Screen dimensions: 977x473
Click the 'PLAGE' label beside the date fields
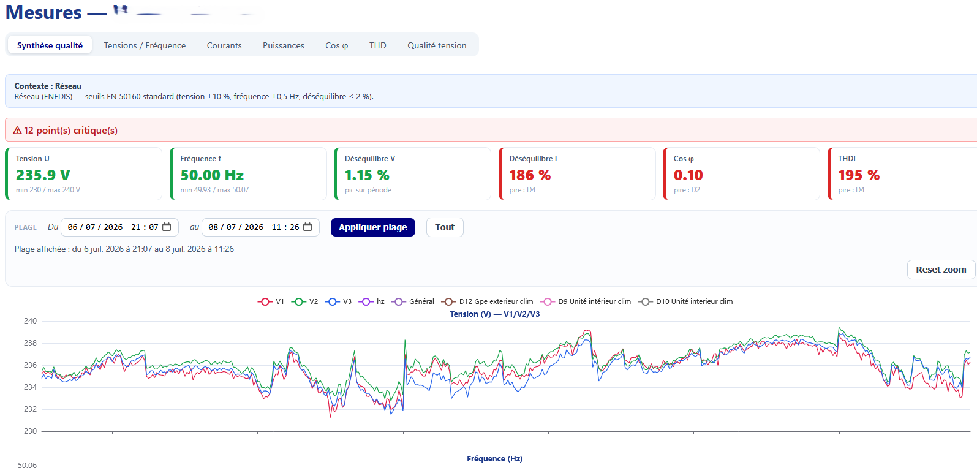tap(26, 227)
